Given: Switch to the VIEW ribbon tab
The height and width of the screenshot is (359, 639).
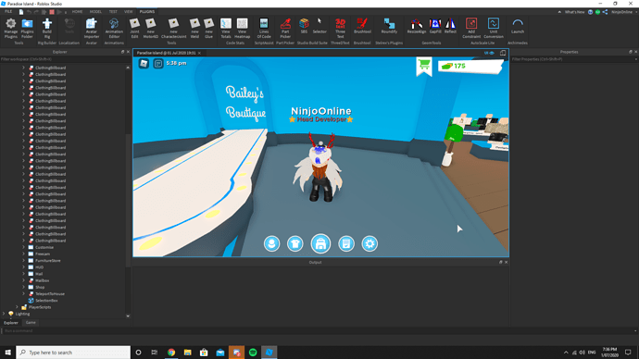Looking at the screenshot, I should [x=128, y=12].
